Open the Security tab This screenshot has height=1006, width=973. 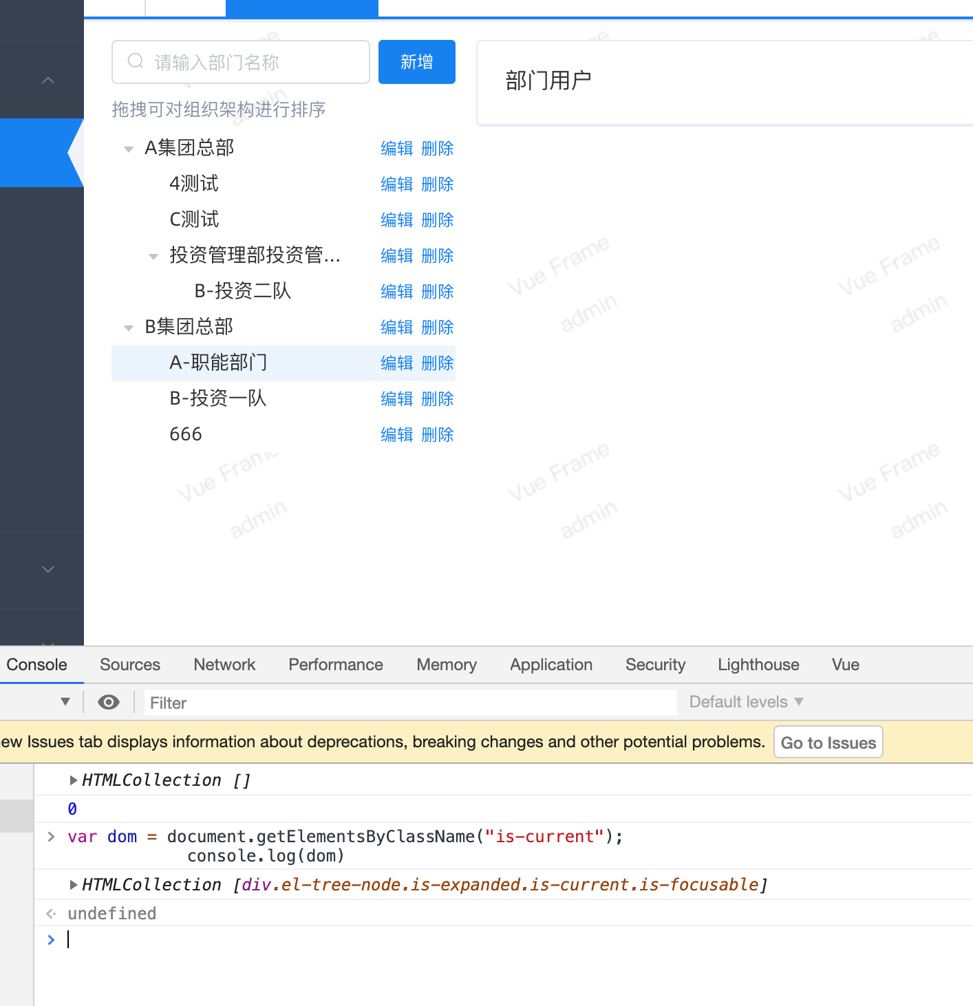point(656,665)
